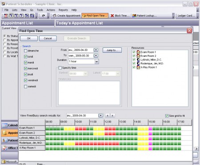Select the today view toolbar icon
200x165 pixels.
pyautogui.click(x=6, y=16)
